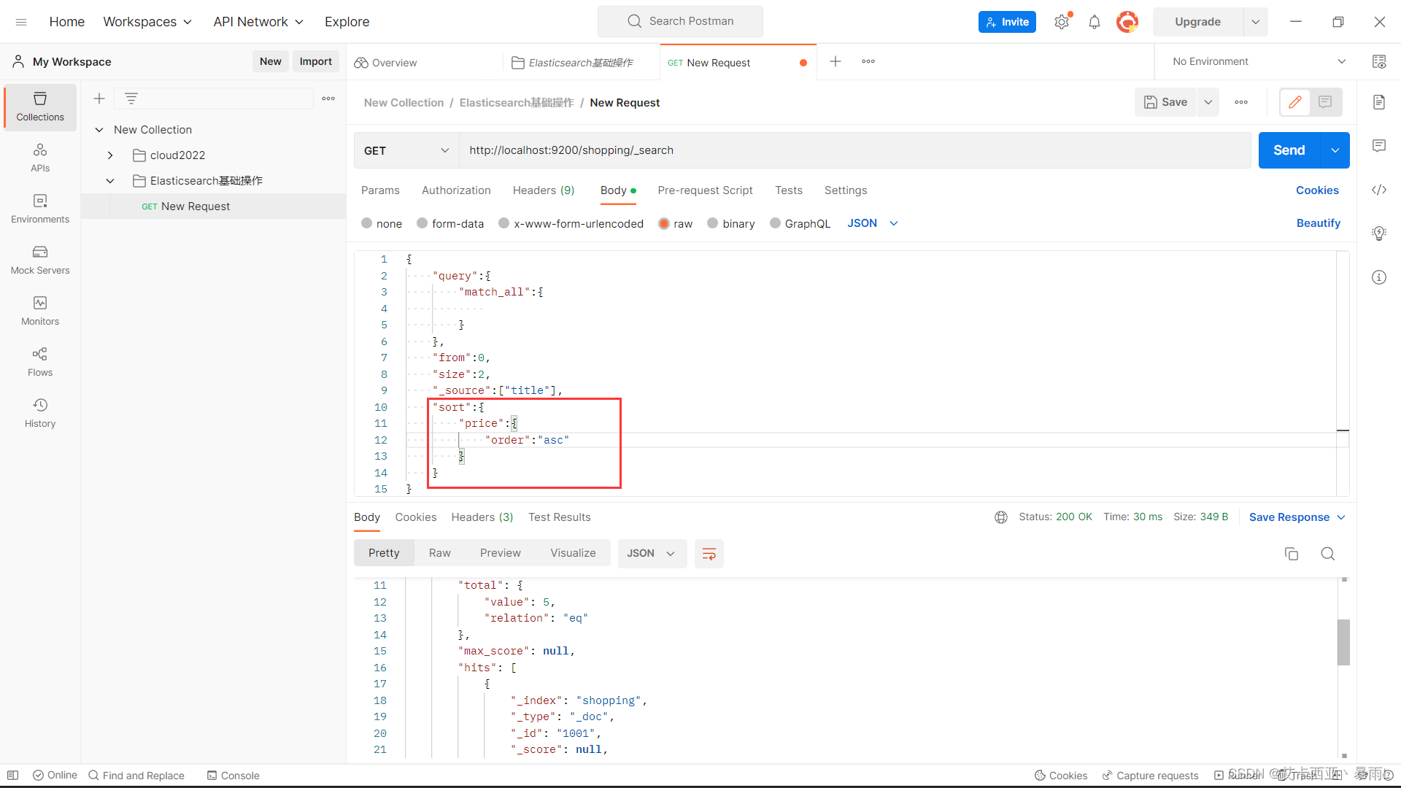This screenshot has height=788, width=1401.
Task: Toggle the hamburger menu icon
Action: tap(21, 22)
